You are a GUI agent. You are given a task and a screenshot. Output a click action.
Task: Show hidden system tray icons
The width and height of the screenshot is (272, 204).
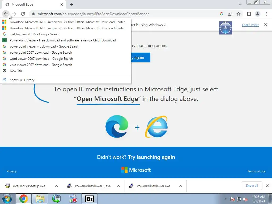(x=226, y=199)
